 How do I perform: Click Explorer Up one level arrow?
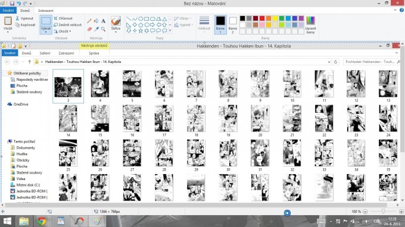(29, 62)
